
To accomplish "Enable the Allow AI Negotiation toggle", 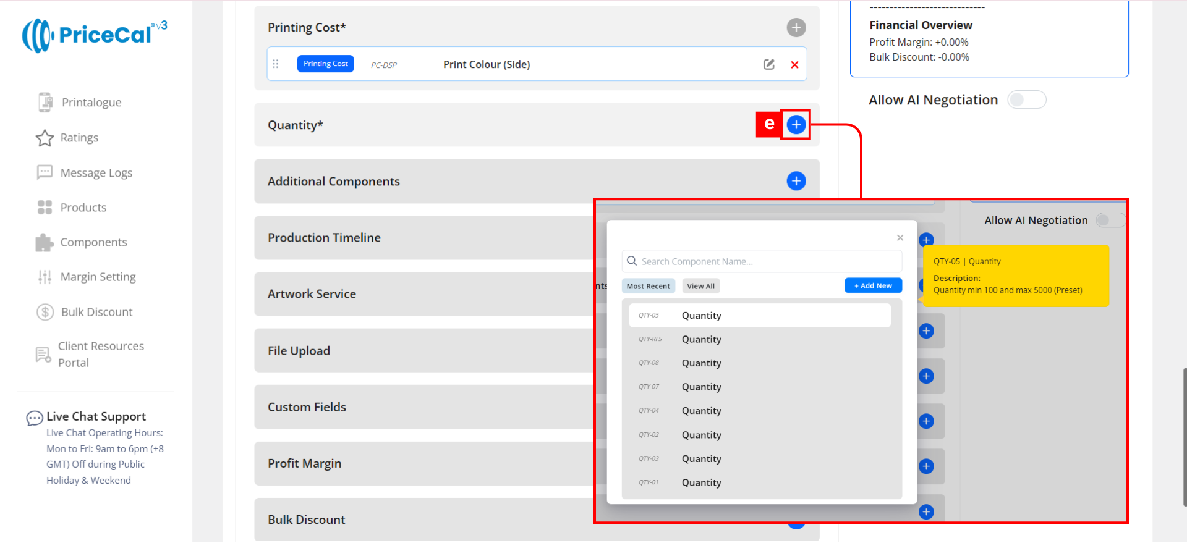I will (x=1026, y=100).
